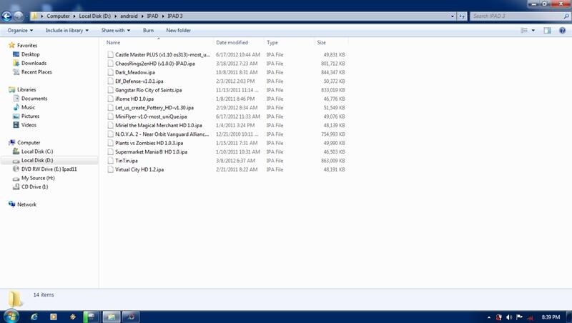The width and height of the screenshot is (572, 323).
Task: Click the Burn toolbar button
Action: tap(148, 30)
